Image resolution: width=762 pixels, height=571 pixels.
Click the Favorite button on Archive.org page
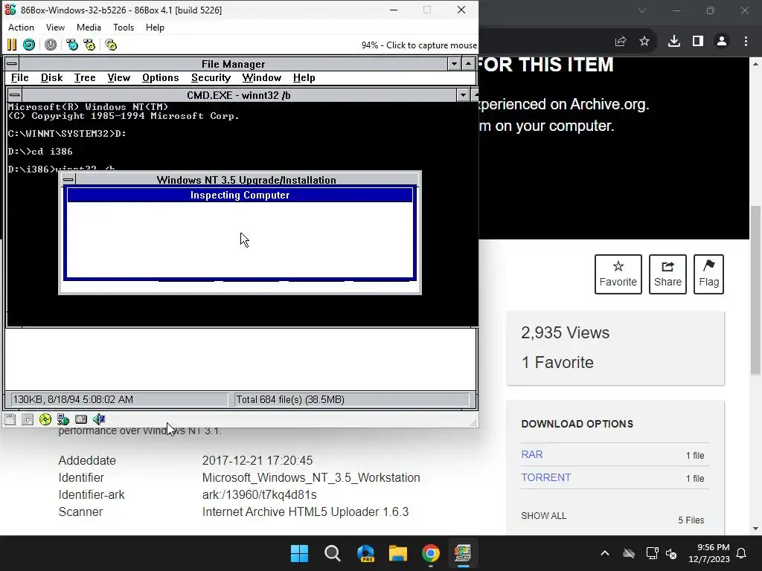point(618,274)
